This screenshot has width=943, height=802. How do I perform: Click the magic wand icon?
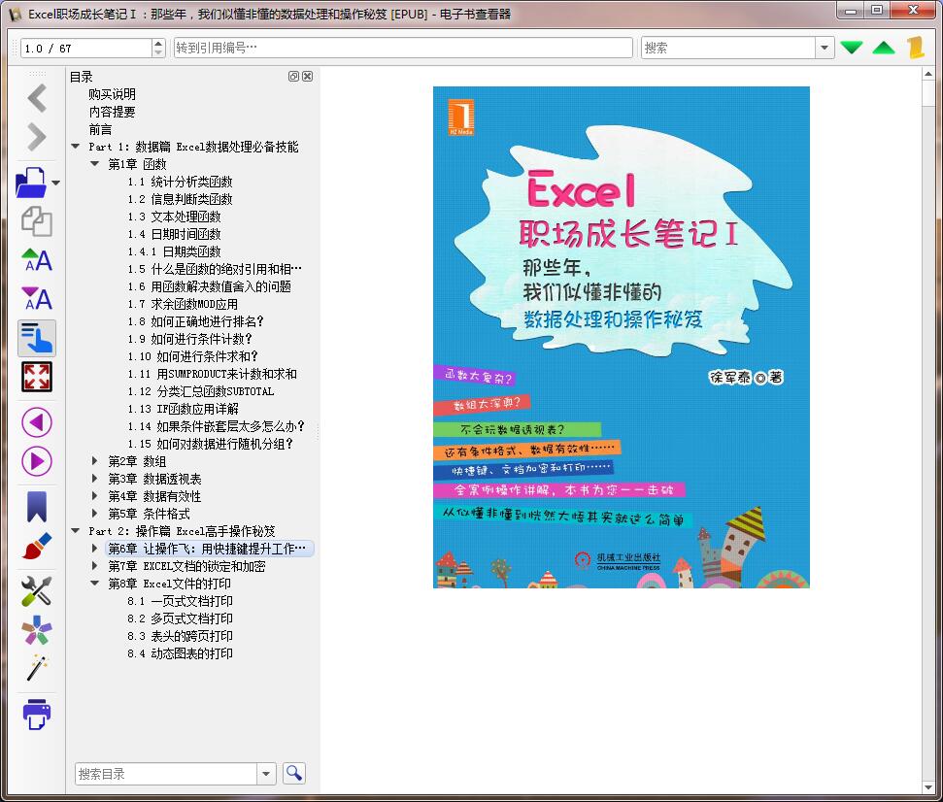pyautogui.click(x=37, y=669)
